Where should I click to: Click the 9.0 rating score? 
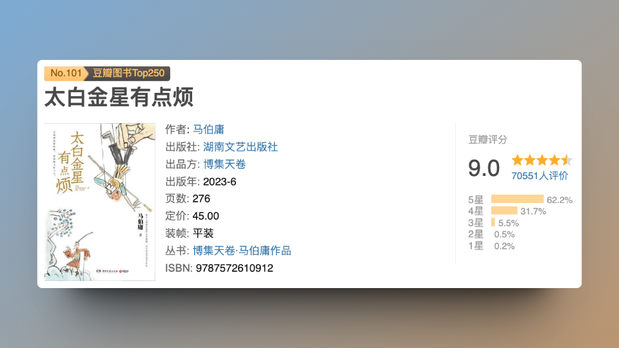(484, 168)
